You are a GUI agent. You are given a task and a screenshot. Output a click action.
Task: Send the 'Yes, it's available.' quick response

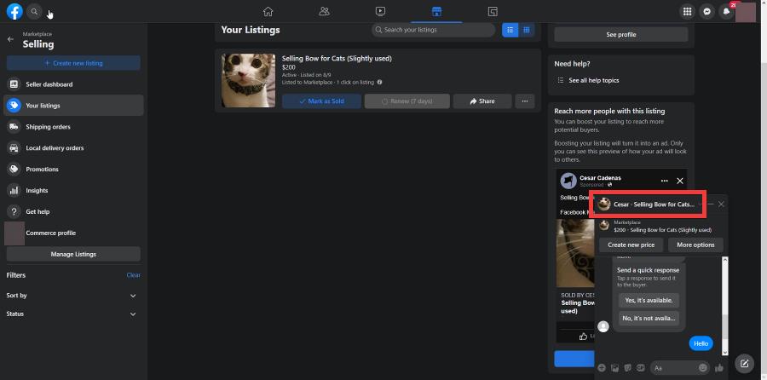tap(649, 300)
